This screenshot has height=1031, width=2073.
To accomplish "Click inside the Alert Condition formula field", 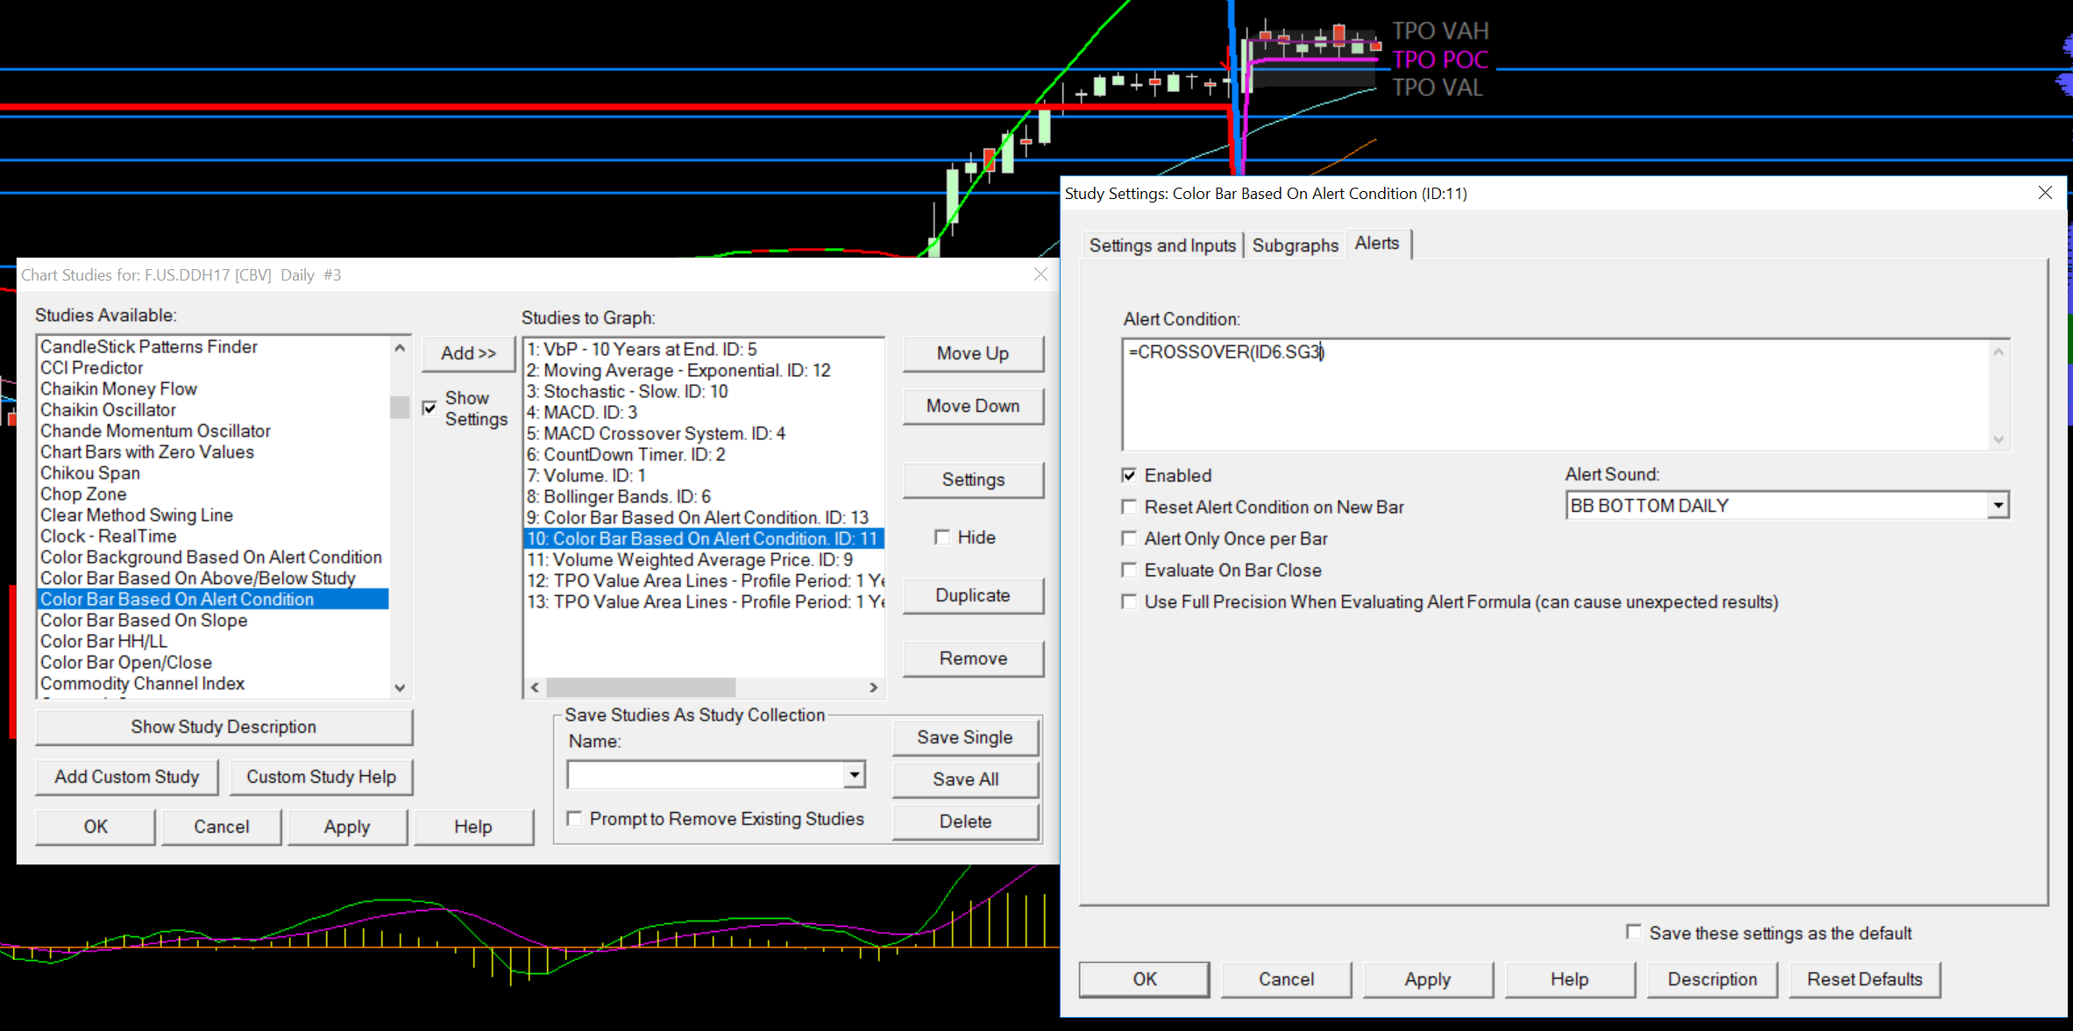I will tap(1551, 395).
